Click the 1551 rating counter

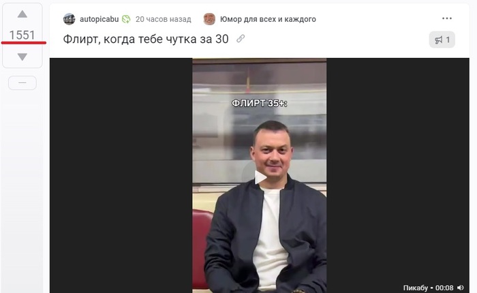(22, 35)
